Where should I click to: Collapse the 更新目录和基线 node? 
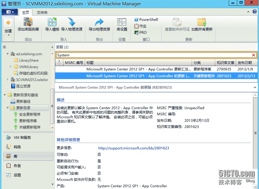pyautogui.click(x=5, y=95)
